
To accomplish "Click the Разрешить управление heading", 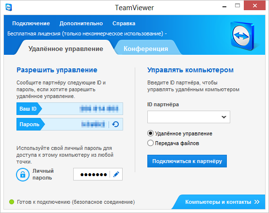I will click(x=57, y=70).
